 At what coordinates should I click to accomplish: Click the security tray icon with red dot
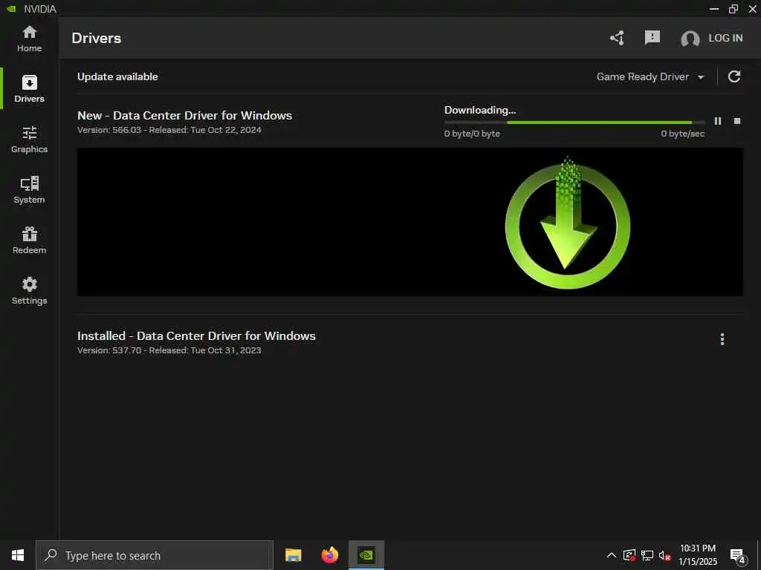[629, 555]
